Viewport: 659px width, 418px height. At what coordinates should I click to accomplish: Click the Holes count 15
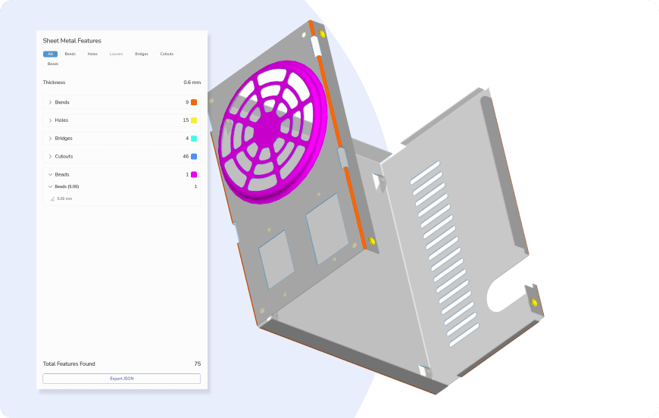click(186, 120)
